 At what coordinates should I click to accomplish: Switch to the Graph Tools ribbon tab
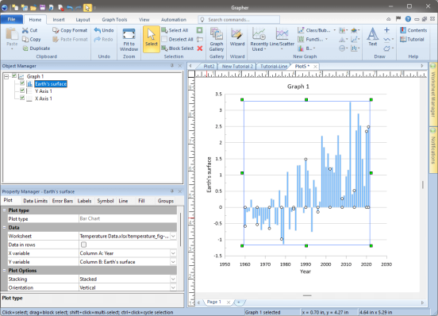[114, 20]
